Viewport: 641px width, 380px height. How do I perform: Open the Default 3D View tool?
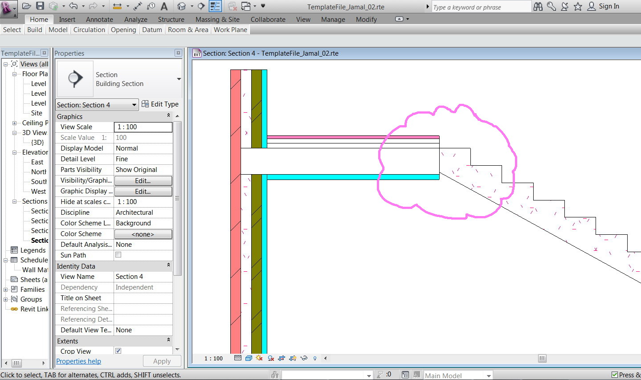pyautogui.click(x=183, y=6)
